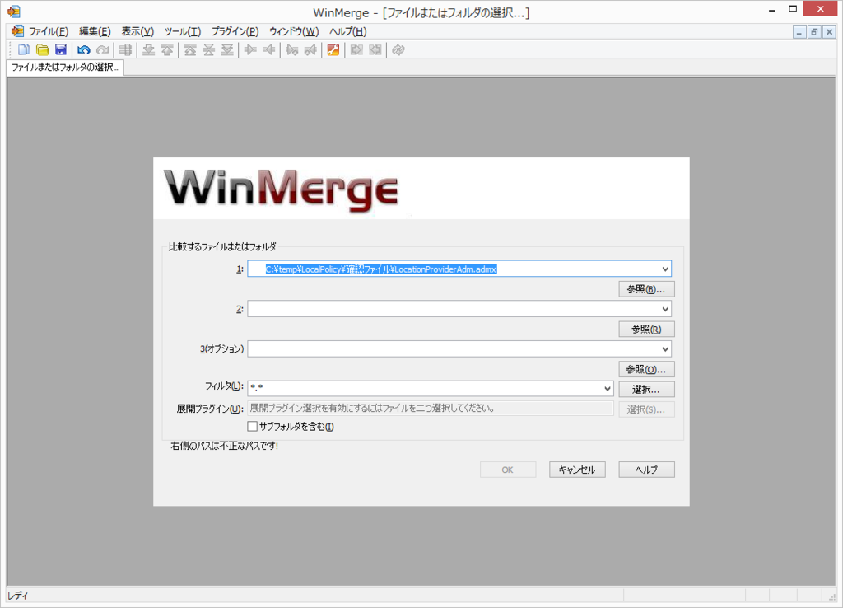Click the WinMerge icon in menu bar
This screenshot has height=608, width=843.
(17, 31)
